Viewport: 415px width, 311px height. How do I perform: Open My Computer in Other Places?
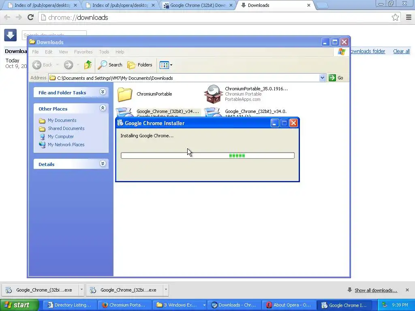pyautogui.click(x=61, y=137)
